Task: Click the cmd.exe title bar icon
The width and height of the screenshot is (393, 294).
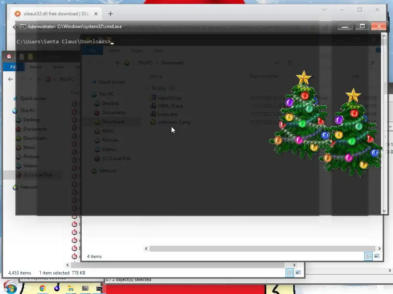Action: [x=23, y=26]
